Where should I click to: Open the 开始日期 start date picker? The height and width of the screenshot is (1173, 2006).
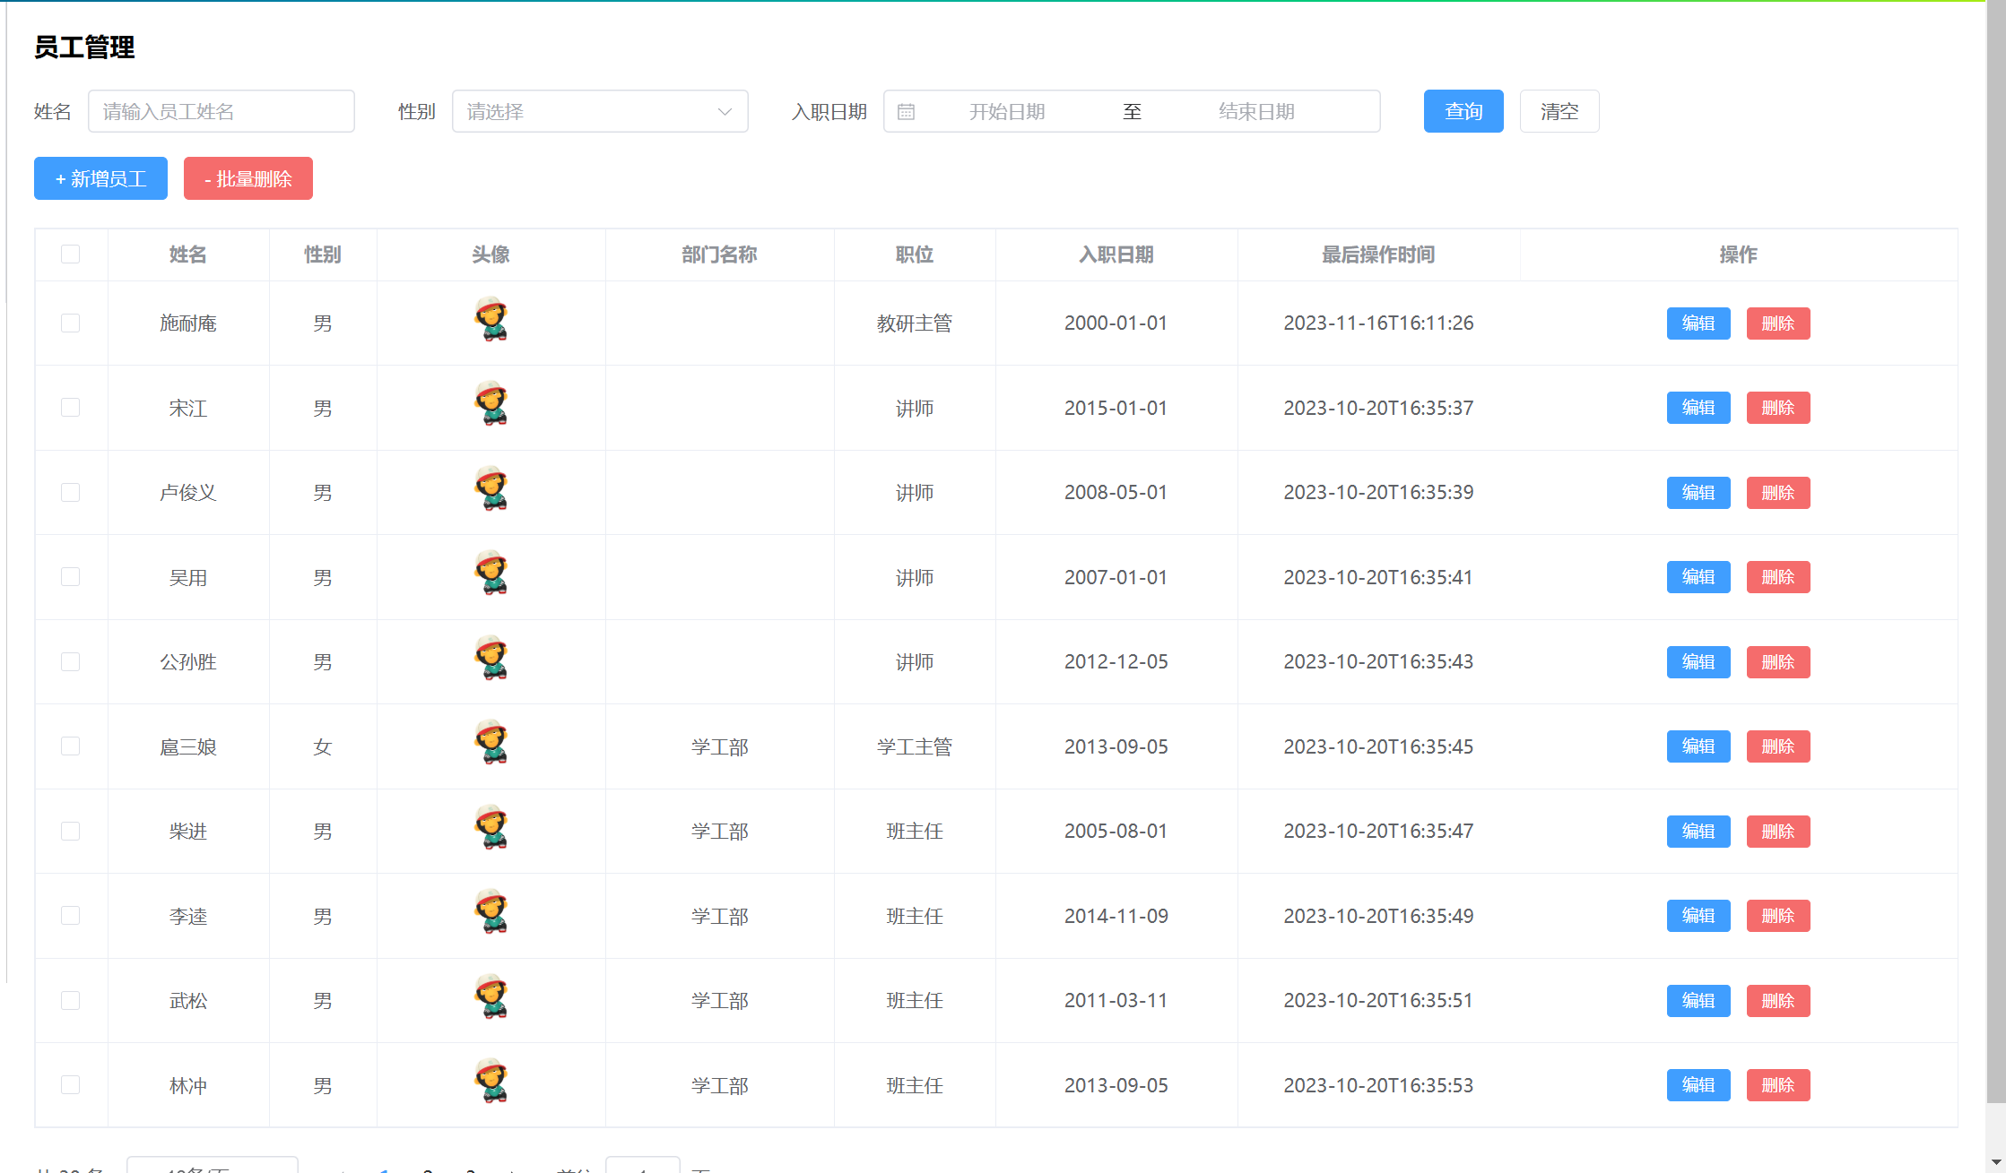coord(1006,112)
